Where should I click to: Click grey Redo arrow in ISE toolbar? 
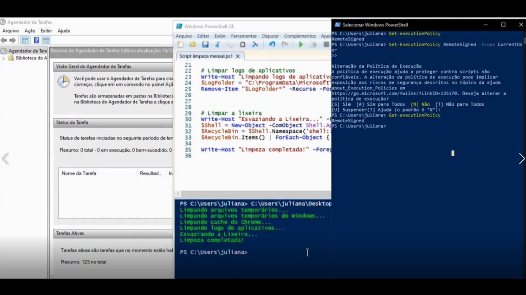click(284, 44)
